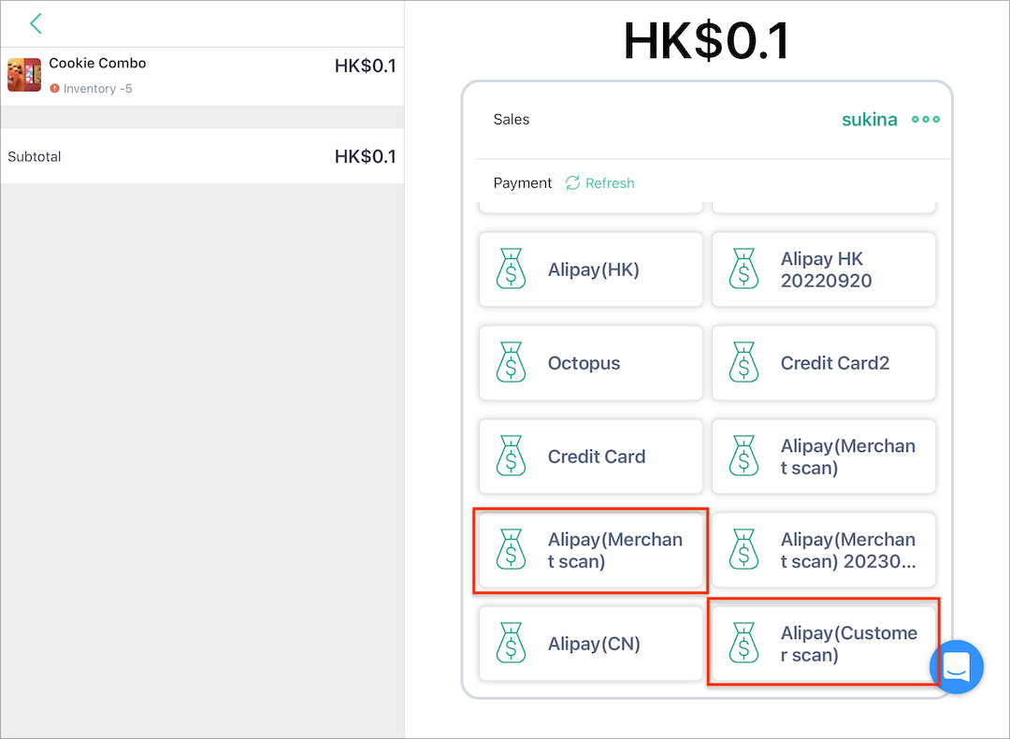Screen dimensions: 1010x739
Task: Choose Alipay(Merchant scan) beside Credit Card
Action: pyautogui.click(x=823, y=456)
